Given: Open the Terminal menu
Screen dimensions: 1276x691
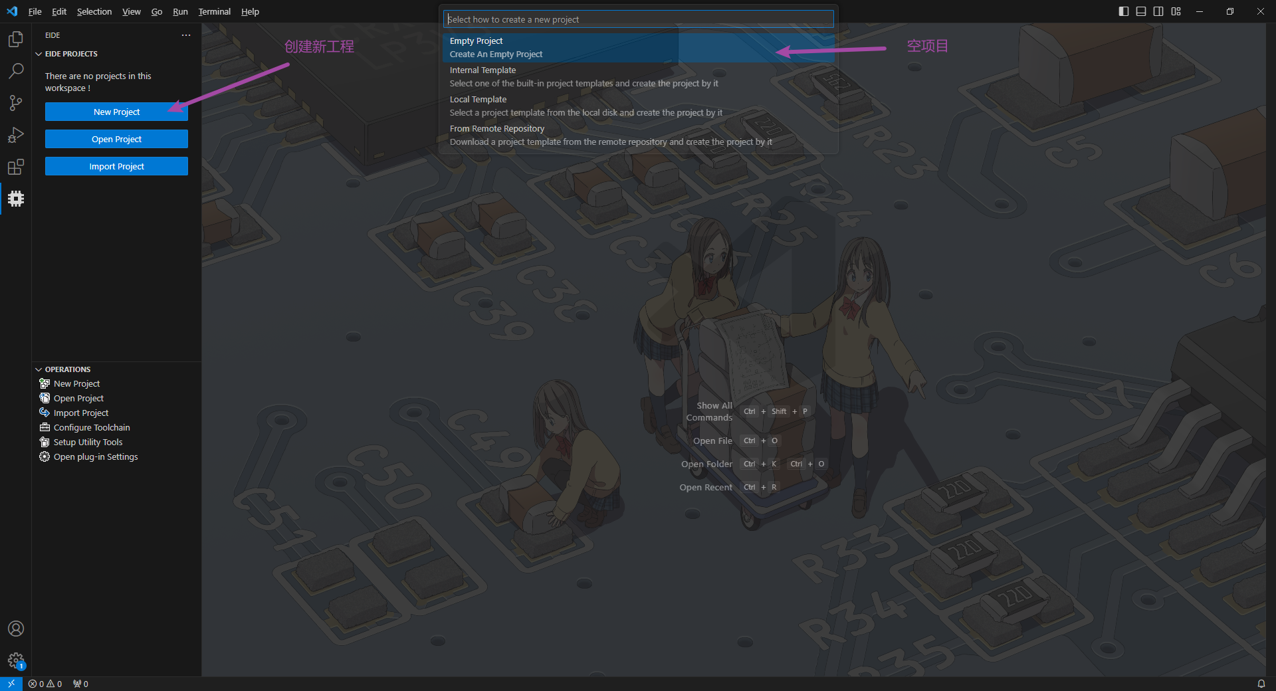Looking at the screenshot, I should click(214, 11).
